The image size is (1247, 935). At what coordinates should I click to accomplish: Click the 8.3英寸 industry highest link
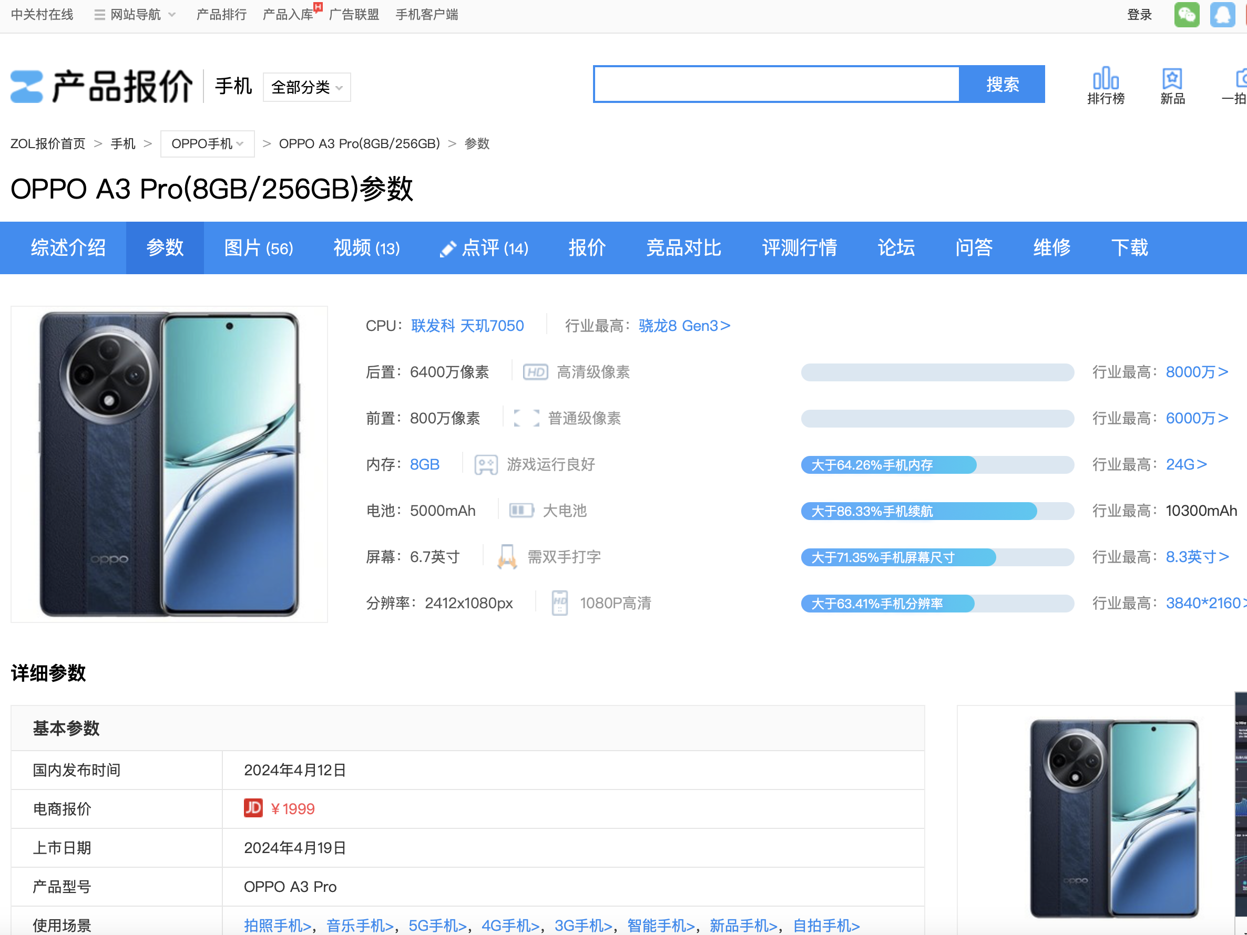(x=1198, y=557)
